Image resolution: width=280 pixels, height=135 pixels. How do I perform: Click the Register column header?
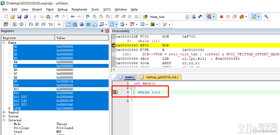[x=28, y=38]
